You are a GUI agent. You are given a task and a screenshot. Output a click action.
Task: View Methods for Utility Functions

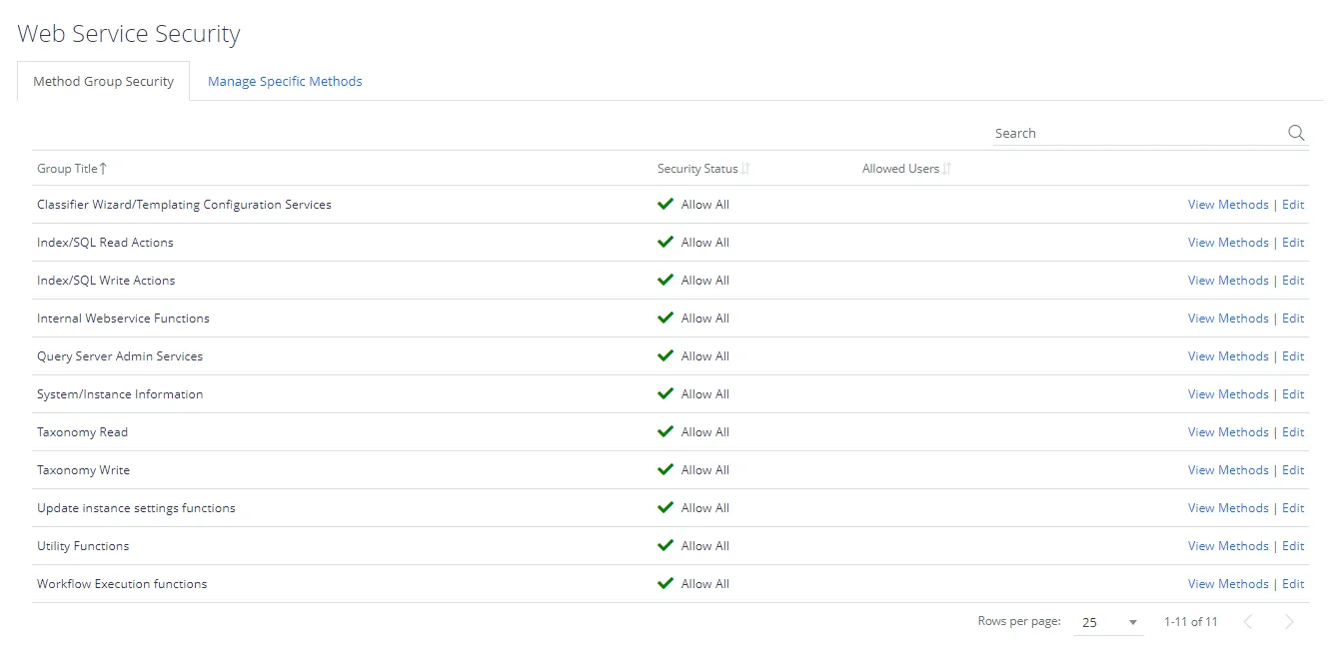pyautogui.click(x=1228, y=546)
